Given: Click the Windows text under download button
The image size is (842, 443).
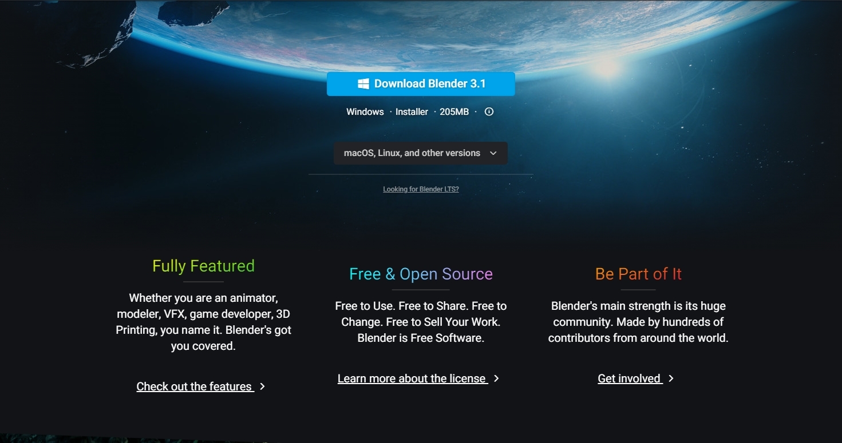Looking at the screenshot, I should click(x=365, y=112).
